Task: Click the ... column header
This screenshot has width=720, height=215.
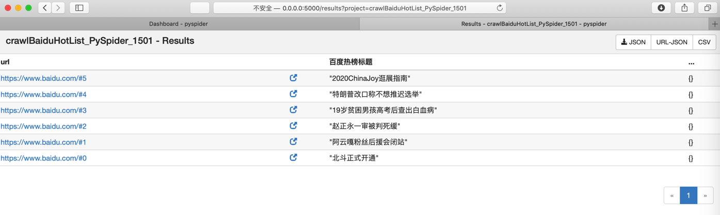Action: click(x=691, y=62)
